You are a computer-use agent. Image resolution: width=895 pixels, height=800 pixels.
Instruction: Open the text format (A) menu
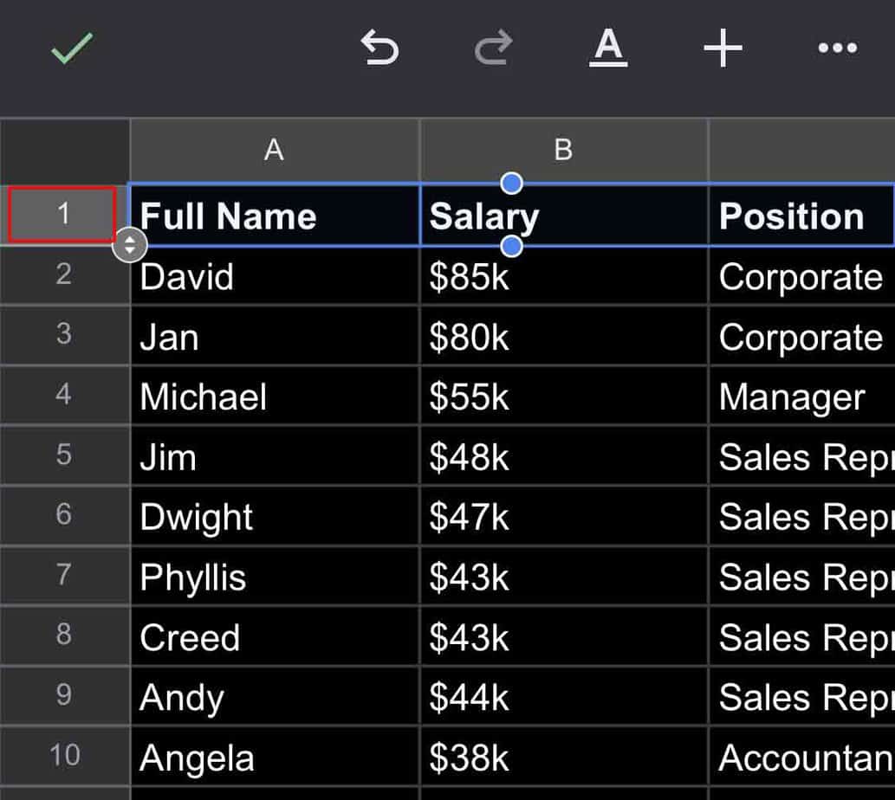pos(608,47)
